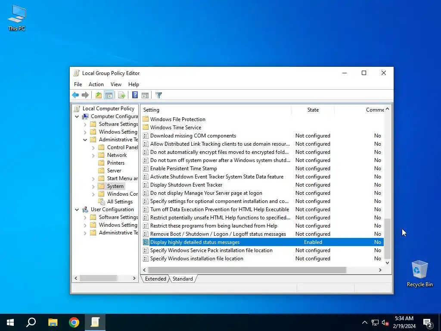441x331 pixels.
Task: Expand the System tree node
Action: point(93,186)
